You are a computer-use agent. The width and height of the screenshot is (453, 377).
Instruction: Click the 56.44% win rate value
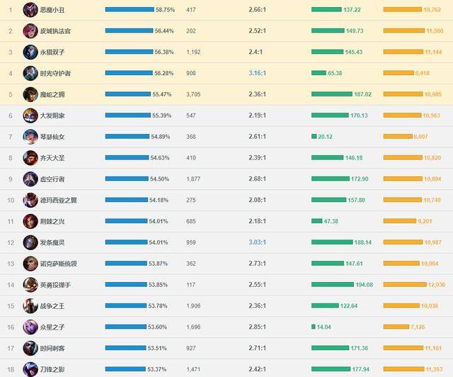pos(164,30)
